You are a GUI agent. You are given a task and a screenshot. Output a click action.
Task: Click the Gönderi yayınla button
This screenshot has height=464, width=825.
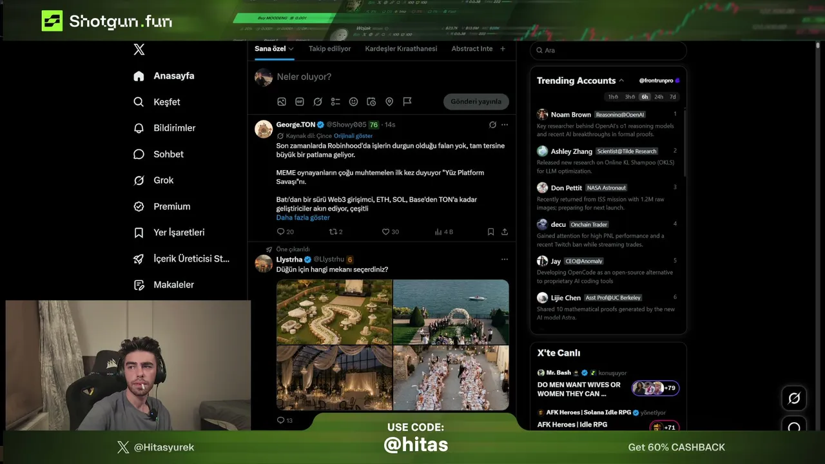pyautogui.click(x=476, y=102)
